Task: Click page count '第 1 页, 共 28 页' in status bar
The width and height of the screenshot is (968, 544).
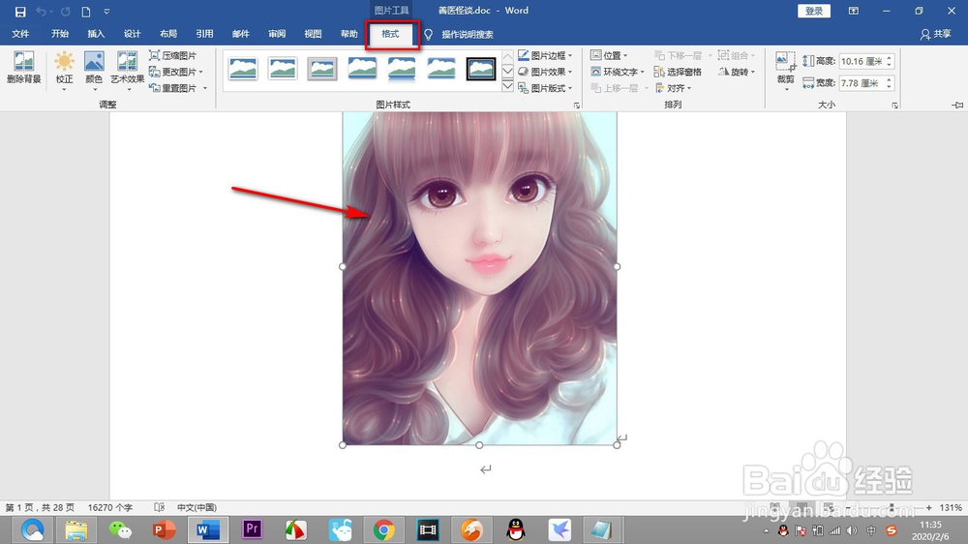Action: [40, 507]
